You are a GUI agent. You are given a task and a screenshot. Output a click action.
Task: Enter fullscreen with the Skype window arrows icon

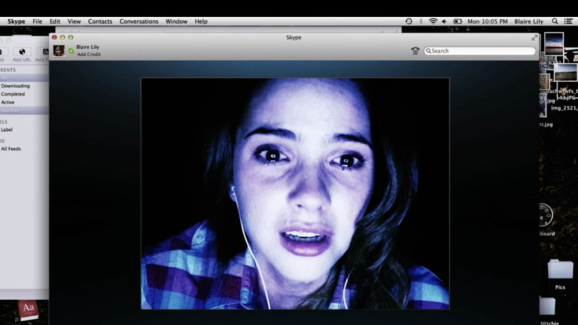click(534, 38)
